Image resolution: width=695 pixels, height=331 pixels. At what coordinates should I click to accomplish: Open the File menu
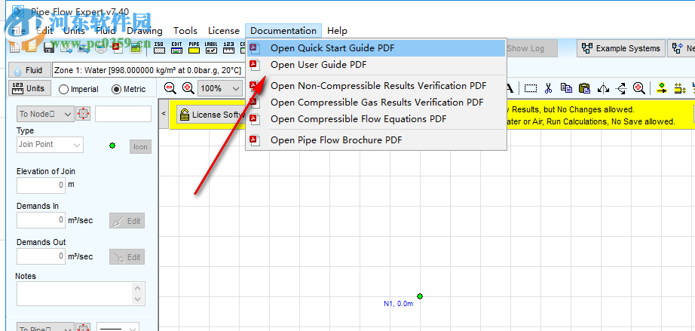tap(18, 31)
